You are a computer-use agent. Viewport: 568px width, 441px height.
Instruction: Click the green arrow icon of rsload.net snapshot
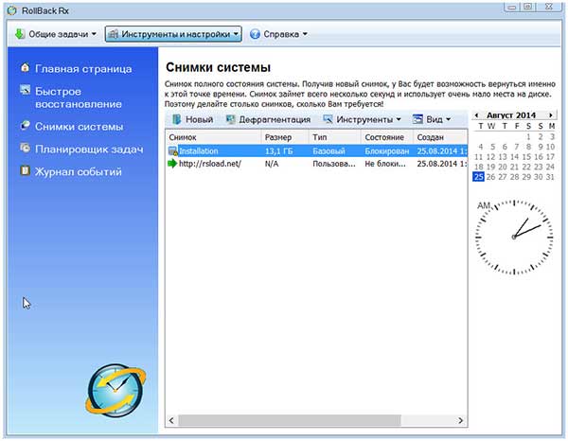click(x=172, y=164)
